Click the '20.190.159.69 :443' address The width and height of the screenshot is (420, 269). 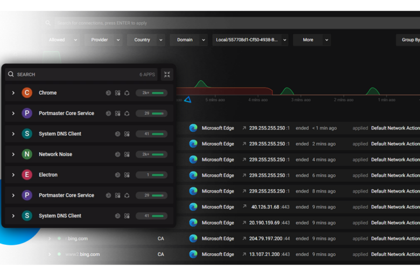tap(269, 223)
